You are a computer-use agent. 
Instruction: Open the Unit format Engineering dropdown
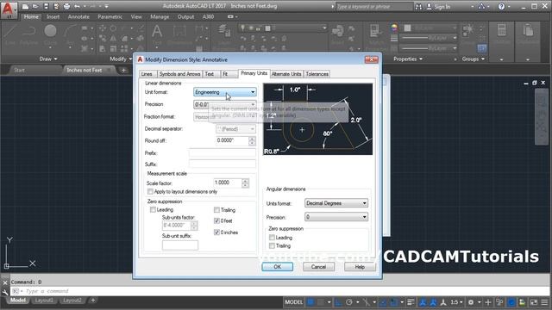pos(225,92)
